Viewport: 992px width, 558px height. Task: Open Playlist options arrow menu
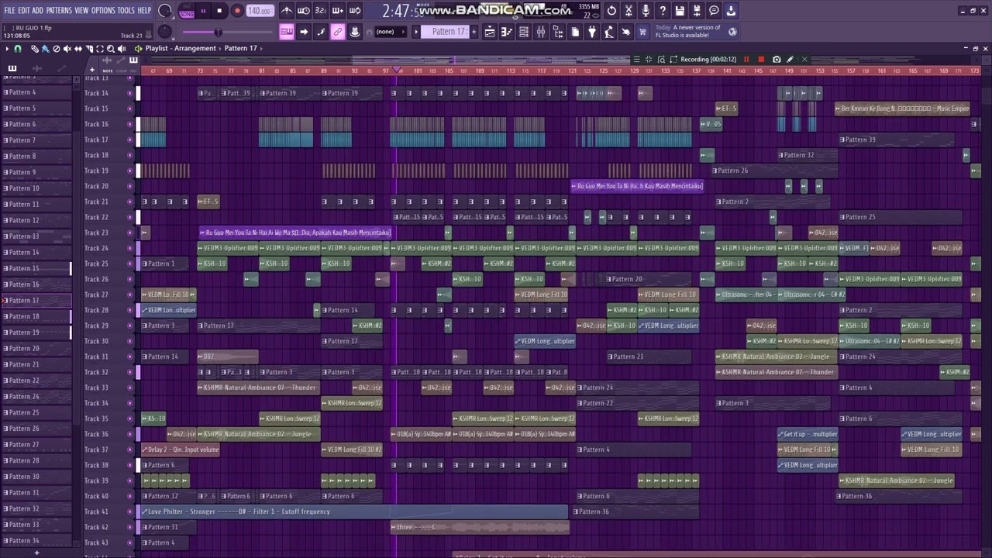click(x=7, y=48)
